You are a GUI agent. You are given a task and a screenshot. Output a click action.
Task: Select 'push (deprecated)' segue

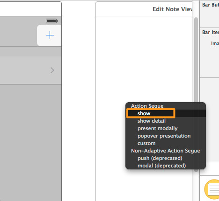166,158
